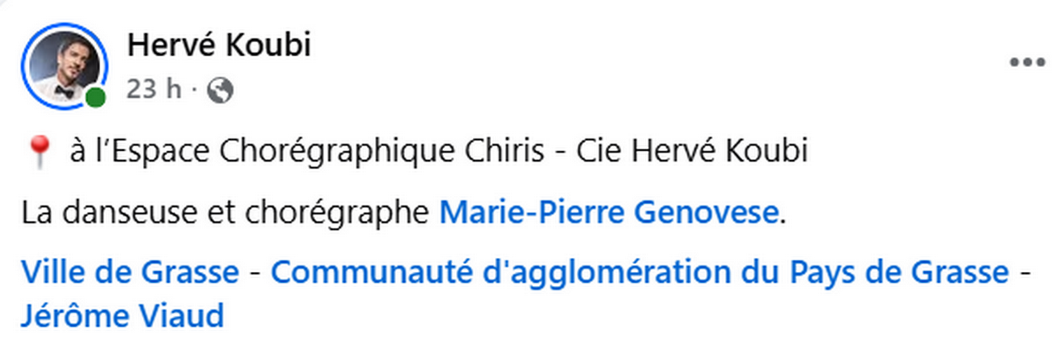The height and width of the screenshot is (353, 1058).
Task: Click the dash between Ville de Grasse and Communauté
Action: tap(255, 273)
